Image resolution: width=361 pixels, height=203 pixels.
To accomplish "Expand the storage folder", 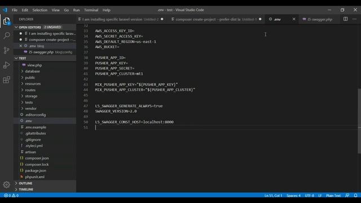I will (x=31, y=96).
